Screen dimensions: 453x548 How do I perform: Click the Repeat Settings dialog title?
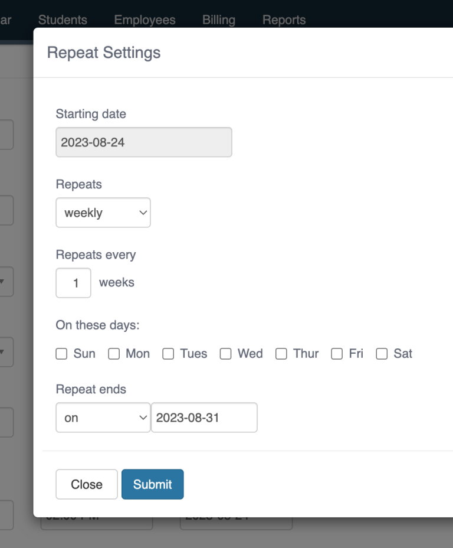tap(103, 53)
